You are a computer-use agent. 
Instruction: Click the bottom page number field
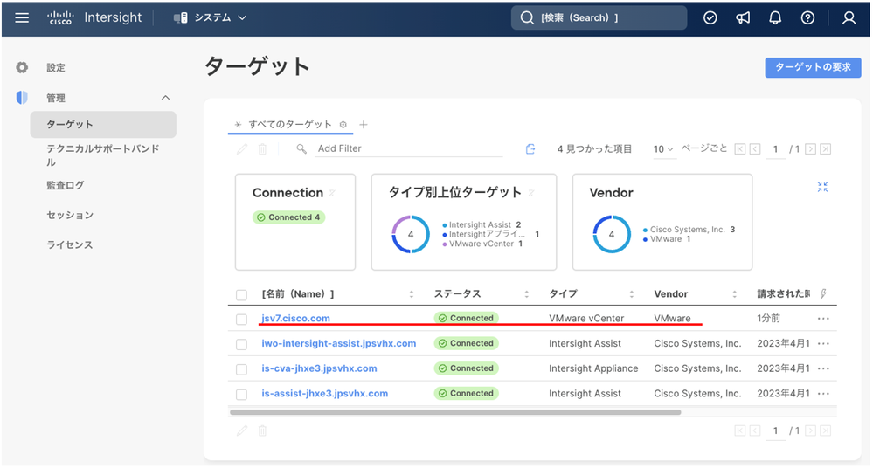[775, 430]
